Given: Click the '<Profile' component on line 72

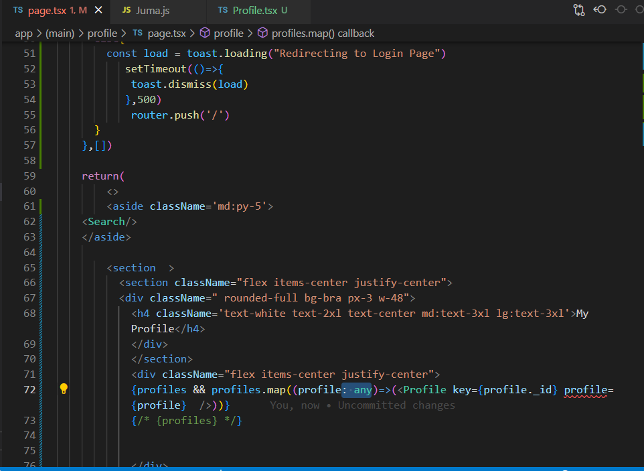Looking at the screenshot, I should pos(422,390).
